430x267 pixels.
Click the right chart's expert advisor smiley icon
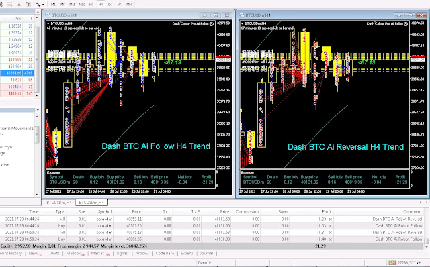tap(406, 24)
